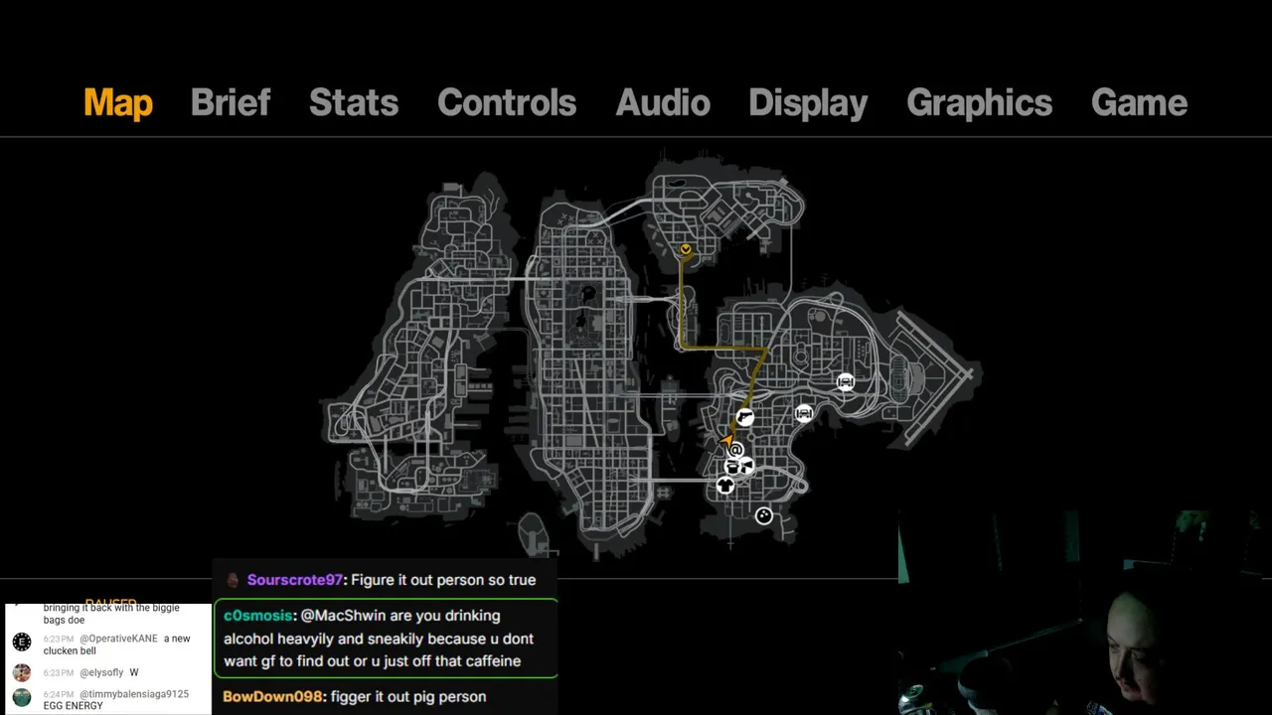Click the streamer webcam feed
Image resolution: width=1272 pixels, height=715 pixels.
point(1084,613)
